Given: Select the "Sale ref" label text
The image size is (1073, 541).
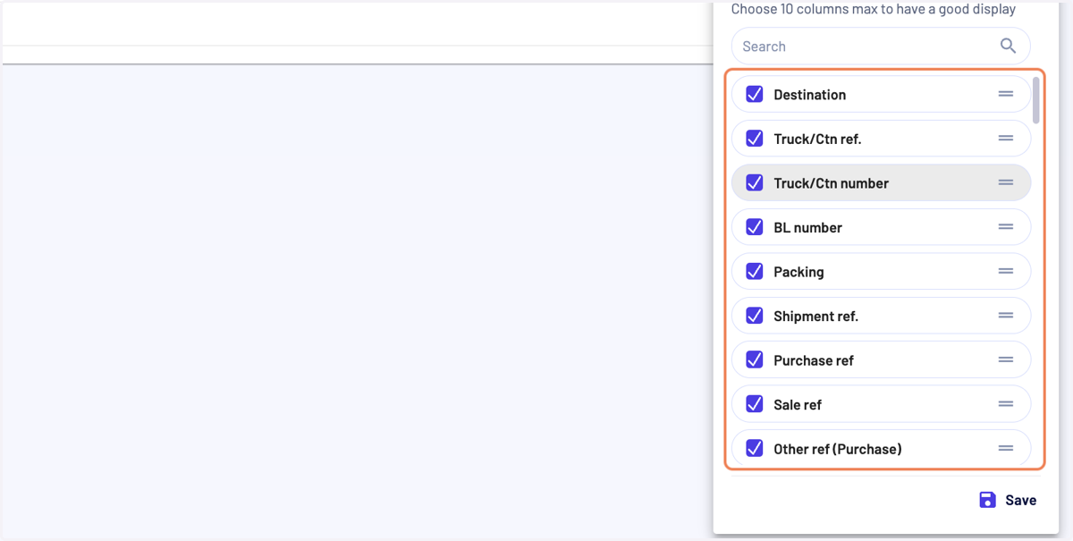Looking at the screenshot, I should pos(798,404).
